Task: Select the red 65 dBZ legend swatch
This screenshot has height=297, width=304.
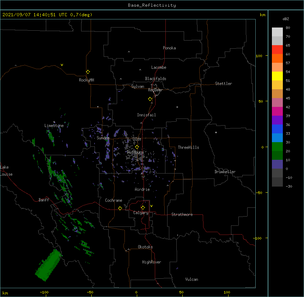Action: coord(277,50)
